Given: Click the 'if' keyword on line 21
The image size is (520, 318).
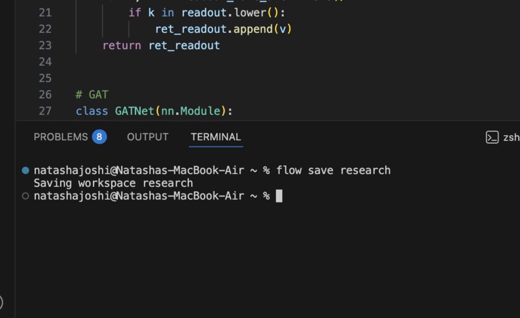Looking at the screenshot, I should (135, 13).
